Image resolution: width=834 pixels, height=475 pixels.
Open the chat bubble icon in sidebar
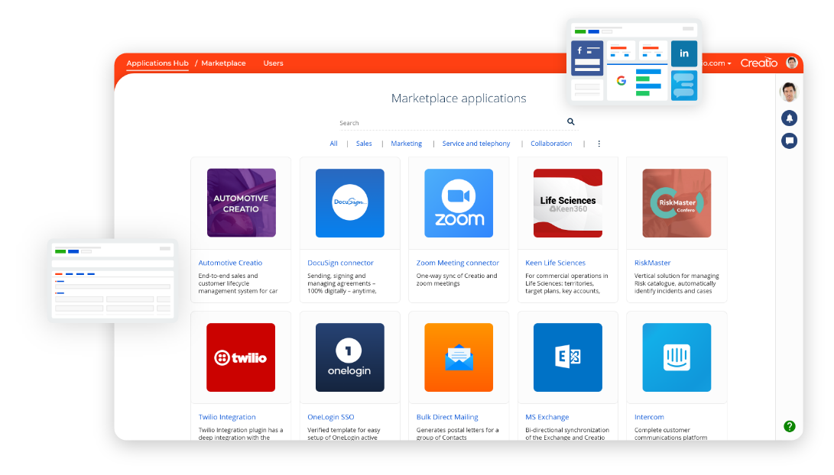pyautogui.click(x=790, y=141)
